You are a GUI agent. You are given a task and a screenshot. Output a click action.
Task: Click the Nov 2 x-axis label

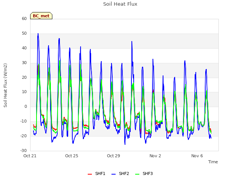155,156
